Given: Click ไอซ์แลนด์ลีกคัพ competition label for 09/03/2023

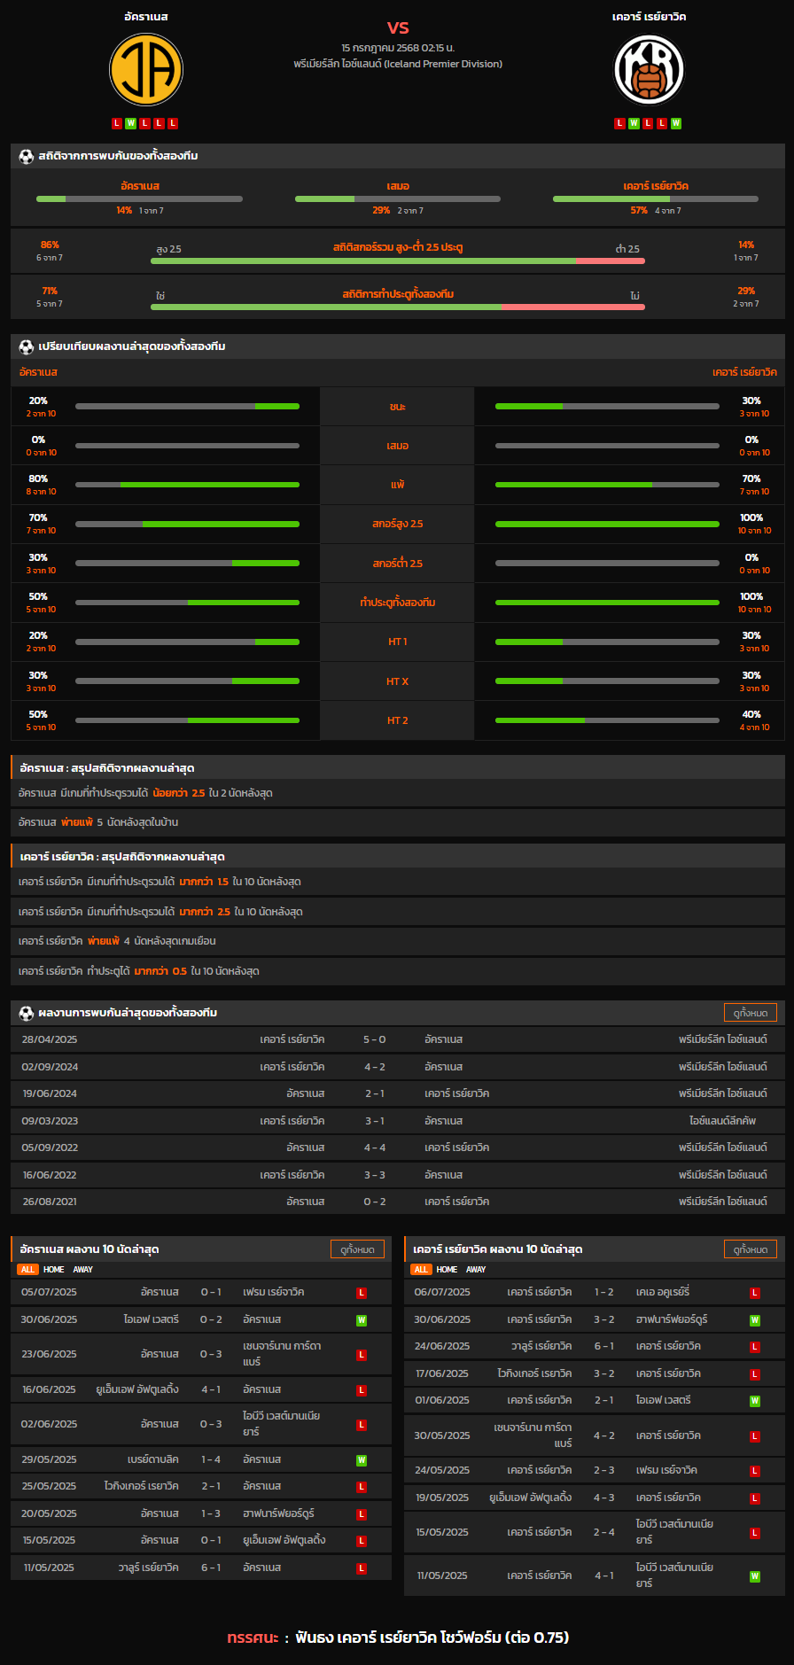Looking at the screenshot, I should 723,1121.
